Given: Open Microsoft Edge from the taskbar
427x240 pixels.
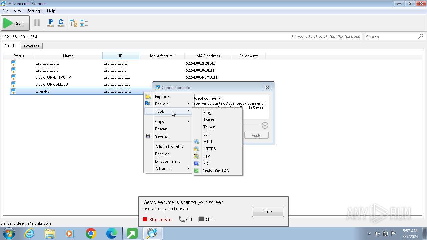Looking at the screenshot, I should tap(111, 234).
